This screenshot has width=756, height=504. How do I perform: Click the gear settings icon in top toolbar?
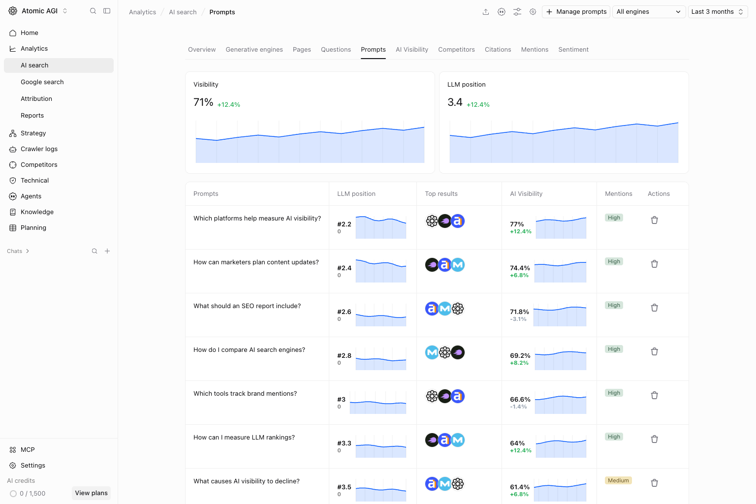pyautogui.click(x=533, y=12)
